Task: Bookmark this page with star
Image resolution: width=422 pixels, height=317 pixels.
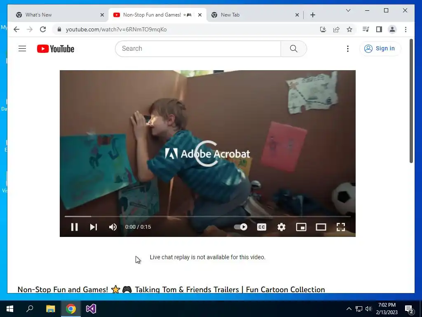Action: (349, 29)
